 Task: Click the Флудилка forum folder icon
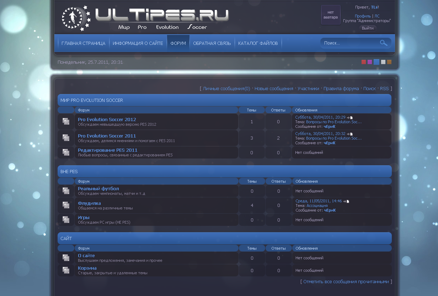tap(66, 205)
